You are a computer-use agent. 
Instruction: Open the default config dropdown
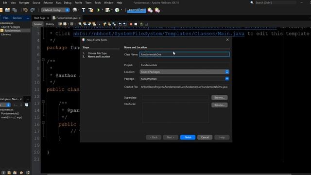55,10
